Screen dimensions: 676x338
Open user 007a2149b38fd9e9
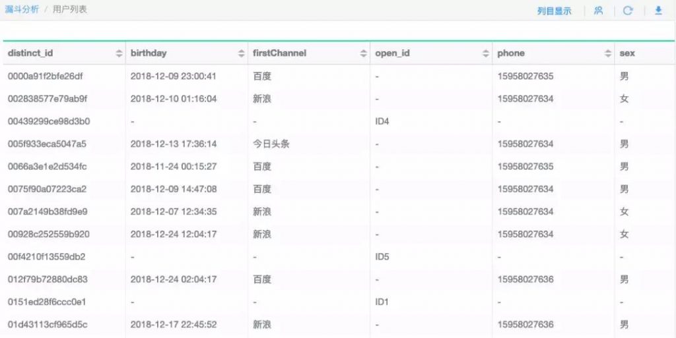point(48,211)
